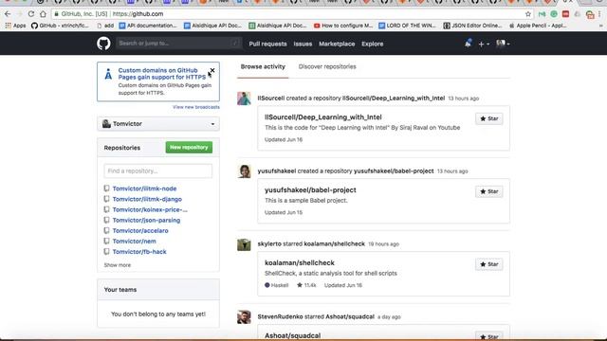The image size is (607, 341).
Task: Click StevenRudenko's avatar thumbnail
Action: pos(244,317)
